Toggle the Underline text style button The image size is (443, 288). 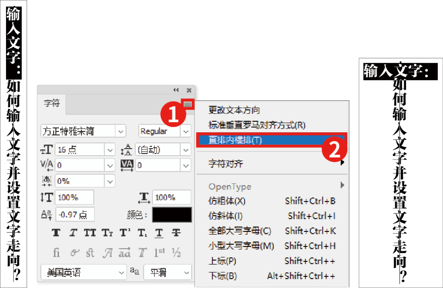[159, 233]
